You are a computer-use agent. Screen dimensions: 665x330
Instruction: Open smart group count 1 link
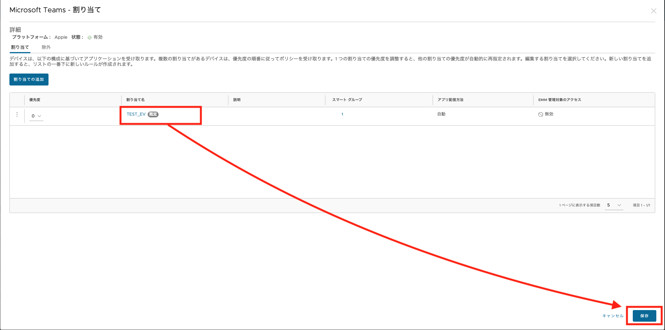[x=342, y=114]
